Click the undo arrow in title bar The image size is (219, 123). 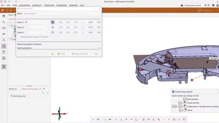[x=9, y=1]
